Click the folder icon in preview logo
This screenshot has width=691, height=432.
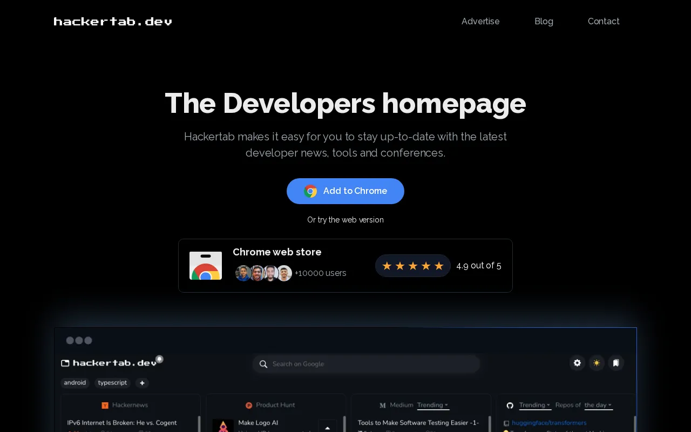point(65,363)
